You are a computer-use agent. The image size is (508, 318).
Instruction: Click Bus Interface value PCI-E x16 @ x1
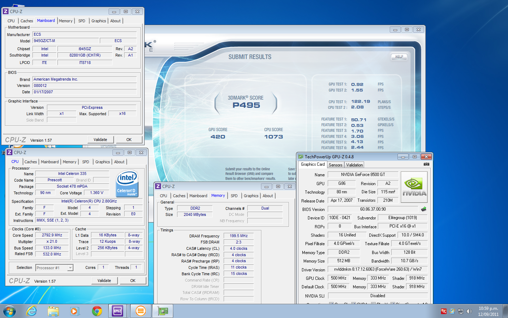click(x=403, y=226)
